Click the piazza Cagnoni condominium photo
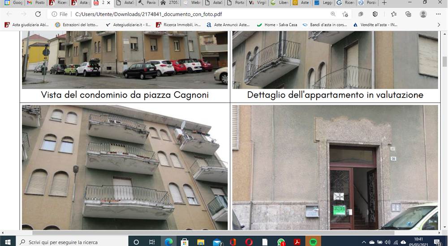The height and width of the screenshot is (246, 448). click(125, 60)
